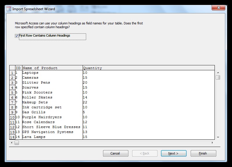232x167 pixels.
Task: Click the Glitter Pens cell
Action: point(52,82)
